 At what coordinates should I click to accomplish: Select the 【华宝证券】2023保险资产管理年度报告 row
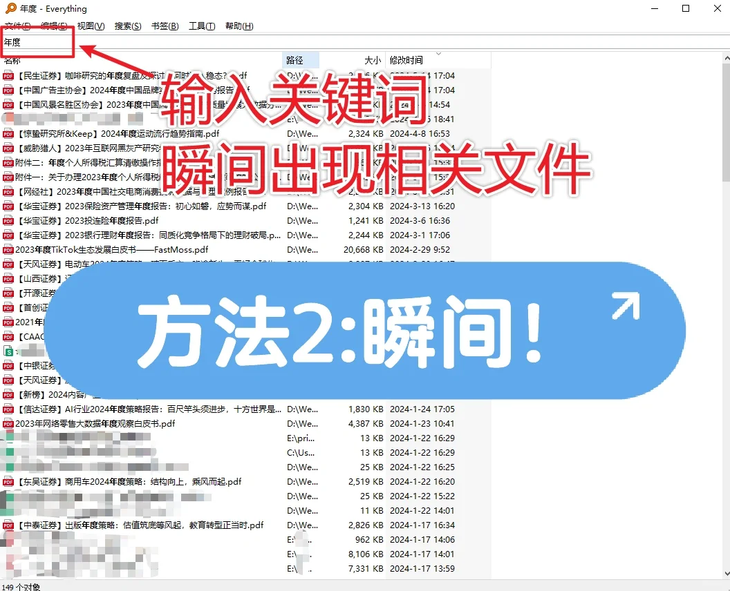click(138, 206)
